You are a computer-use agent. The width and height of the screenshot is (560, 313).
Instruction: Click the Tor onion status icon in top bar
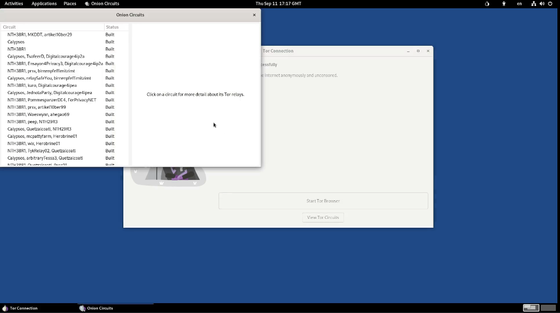487,4
